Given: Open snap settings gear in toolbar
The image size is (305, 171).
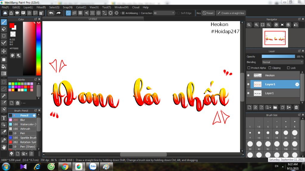Looking at the screenshot, I should [x=116, y=13].
